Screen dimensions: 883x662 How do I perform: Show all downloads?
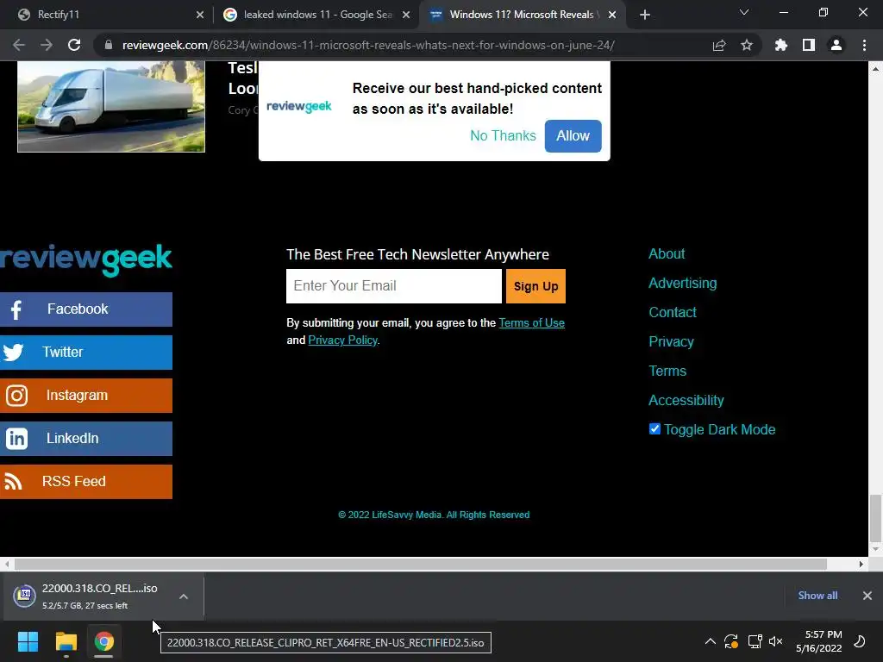[817, 596]
